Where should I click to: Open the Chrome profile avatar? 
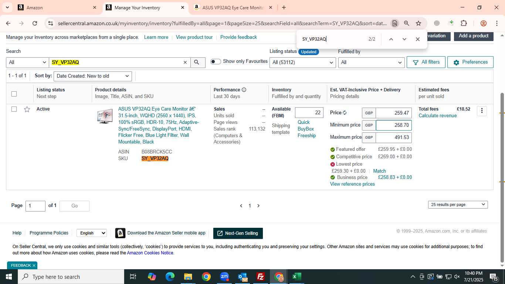coord(483,23)
